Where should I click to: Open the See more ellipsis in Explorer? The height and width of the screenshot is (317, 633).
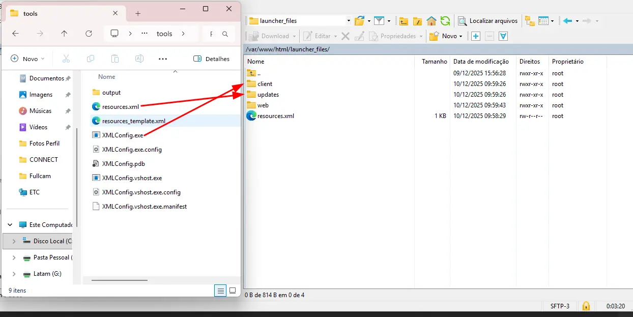pos(163,59)
